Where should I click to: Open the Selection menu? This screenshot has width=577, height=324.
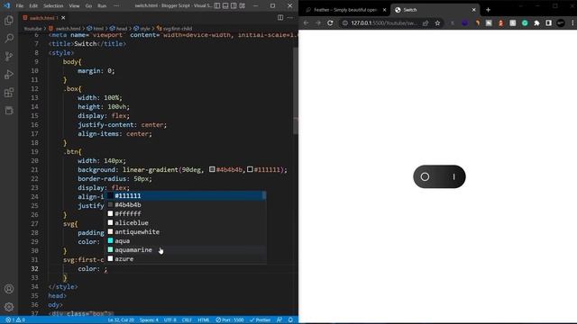click(53, 5)
